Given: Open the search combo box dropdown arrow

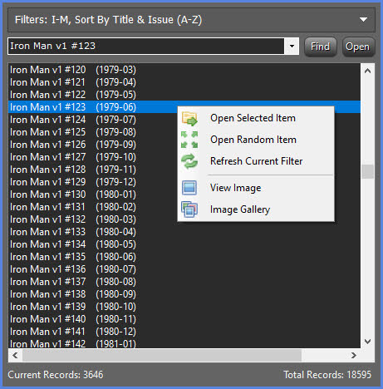Looking at the screenshot, I should click(x=292, y=46).
